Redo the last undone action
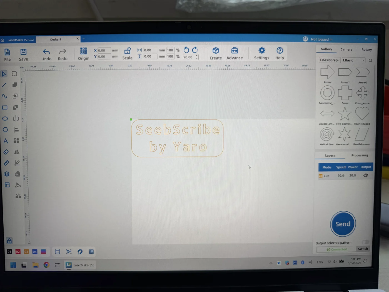The width and height of the screenshot is (389, 292). coord(63,55)
